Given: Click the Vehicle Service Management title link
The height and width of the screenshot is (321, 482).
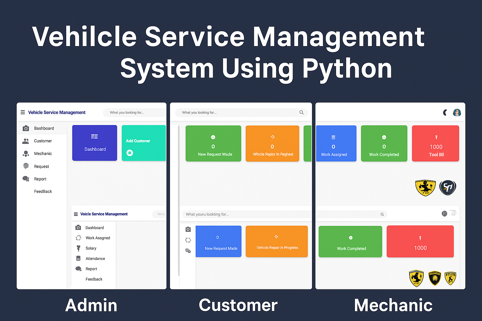Looking at the screenshot, I should (57, 112).
